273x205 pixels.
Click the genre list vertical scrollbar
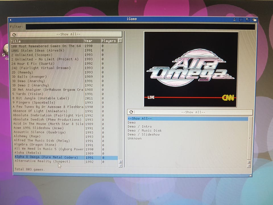(x=249, y=138)
